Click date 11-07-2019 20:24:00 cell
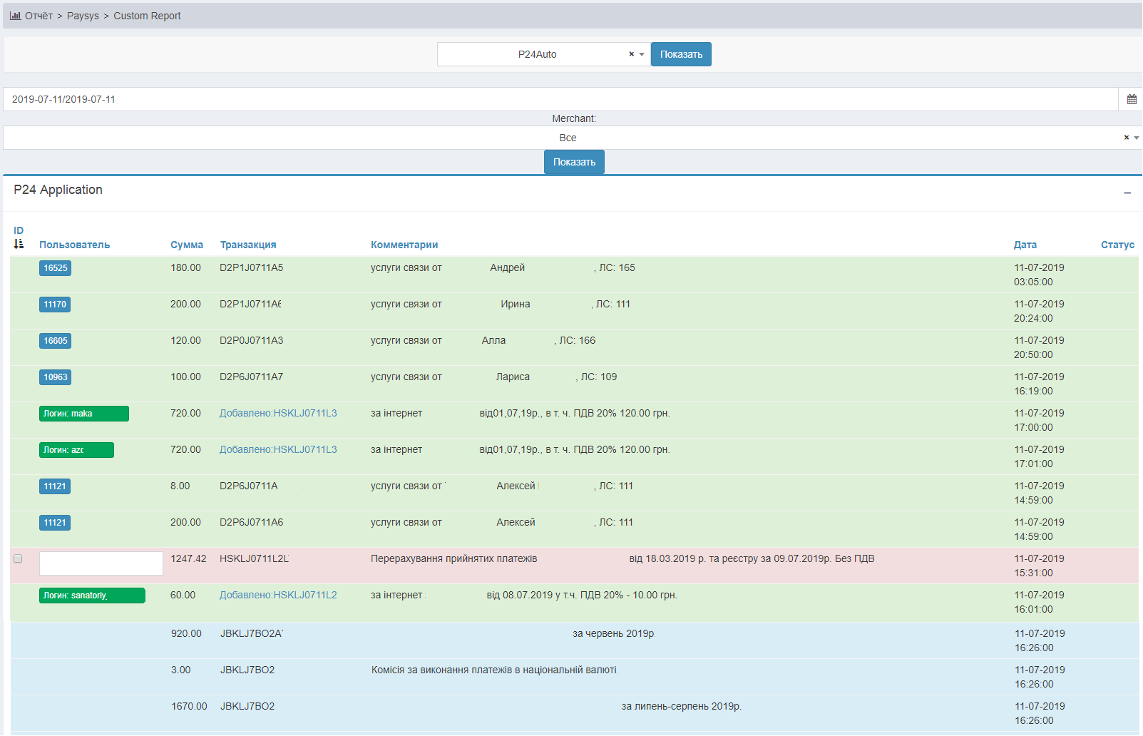The width and height of the screenshot is (1143, 736). (1039, 311)
